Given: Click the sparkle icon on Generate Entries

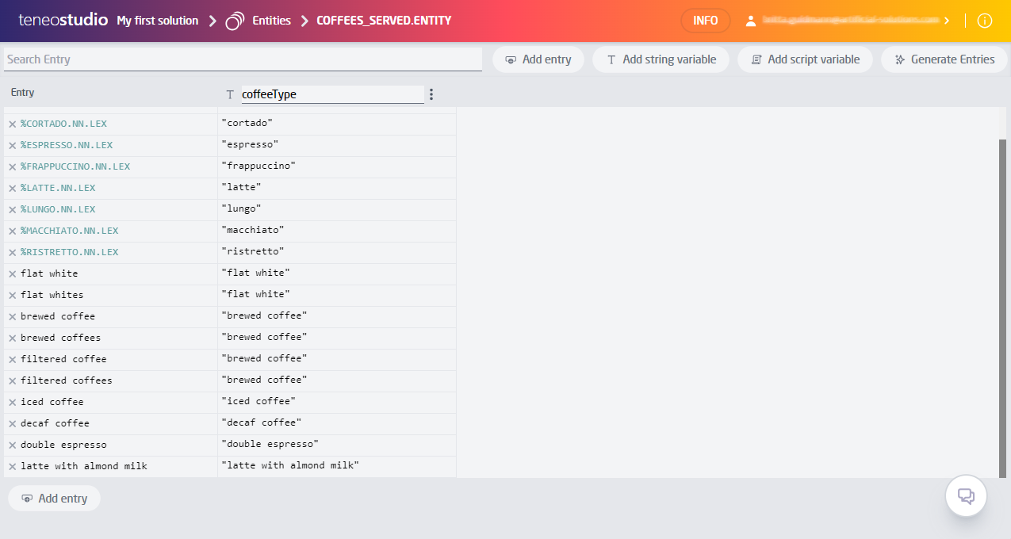Looking at the screenshot, I should [x=899, y=59].
